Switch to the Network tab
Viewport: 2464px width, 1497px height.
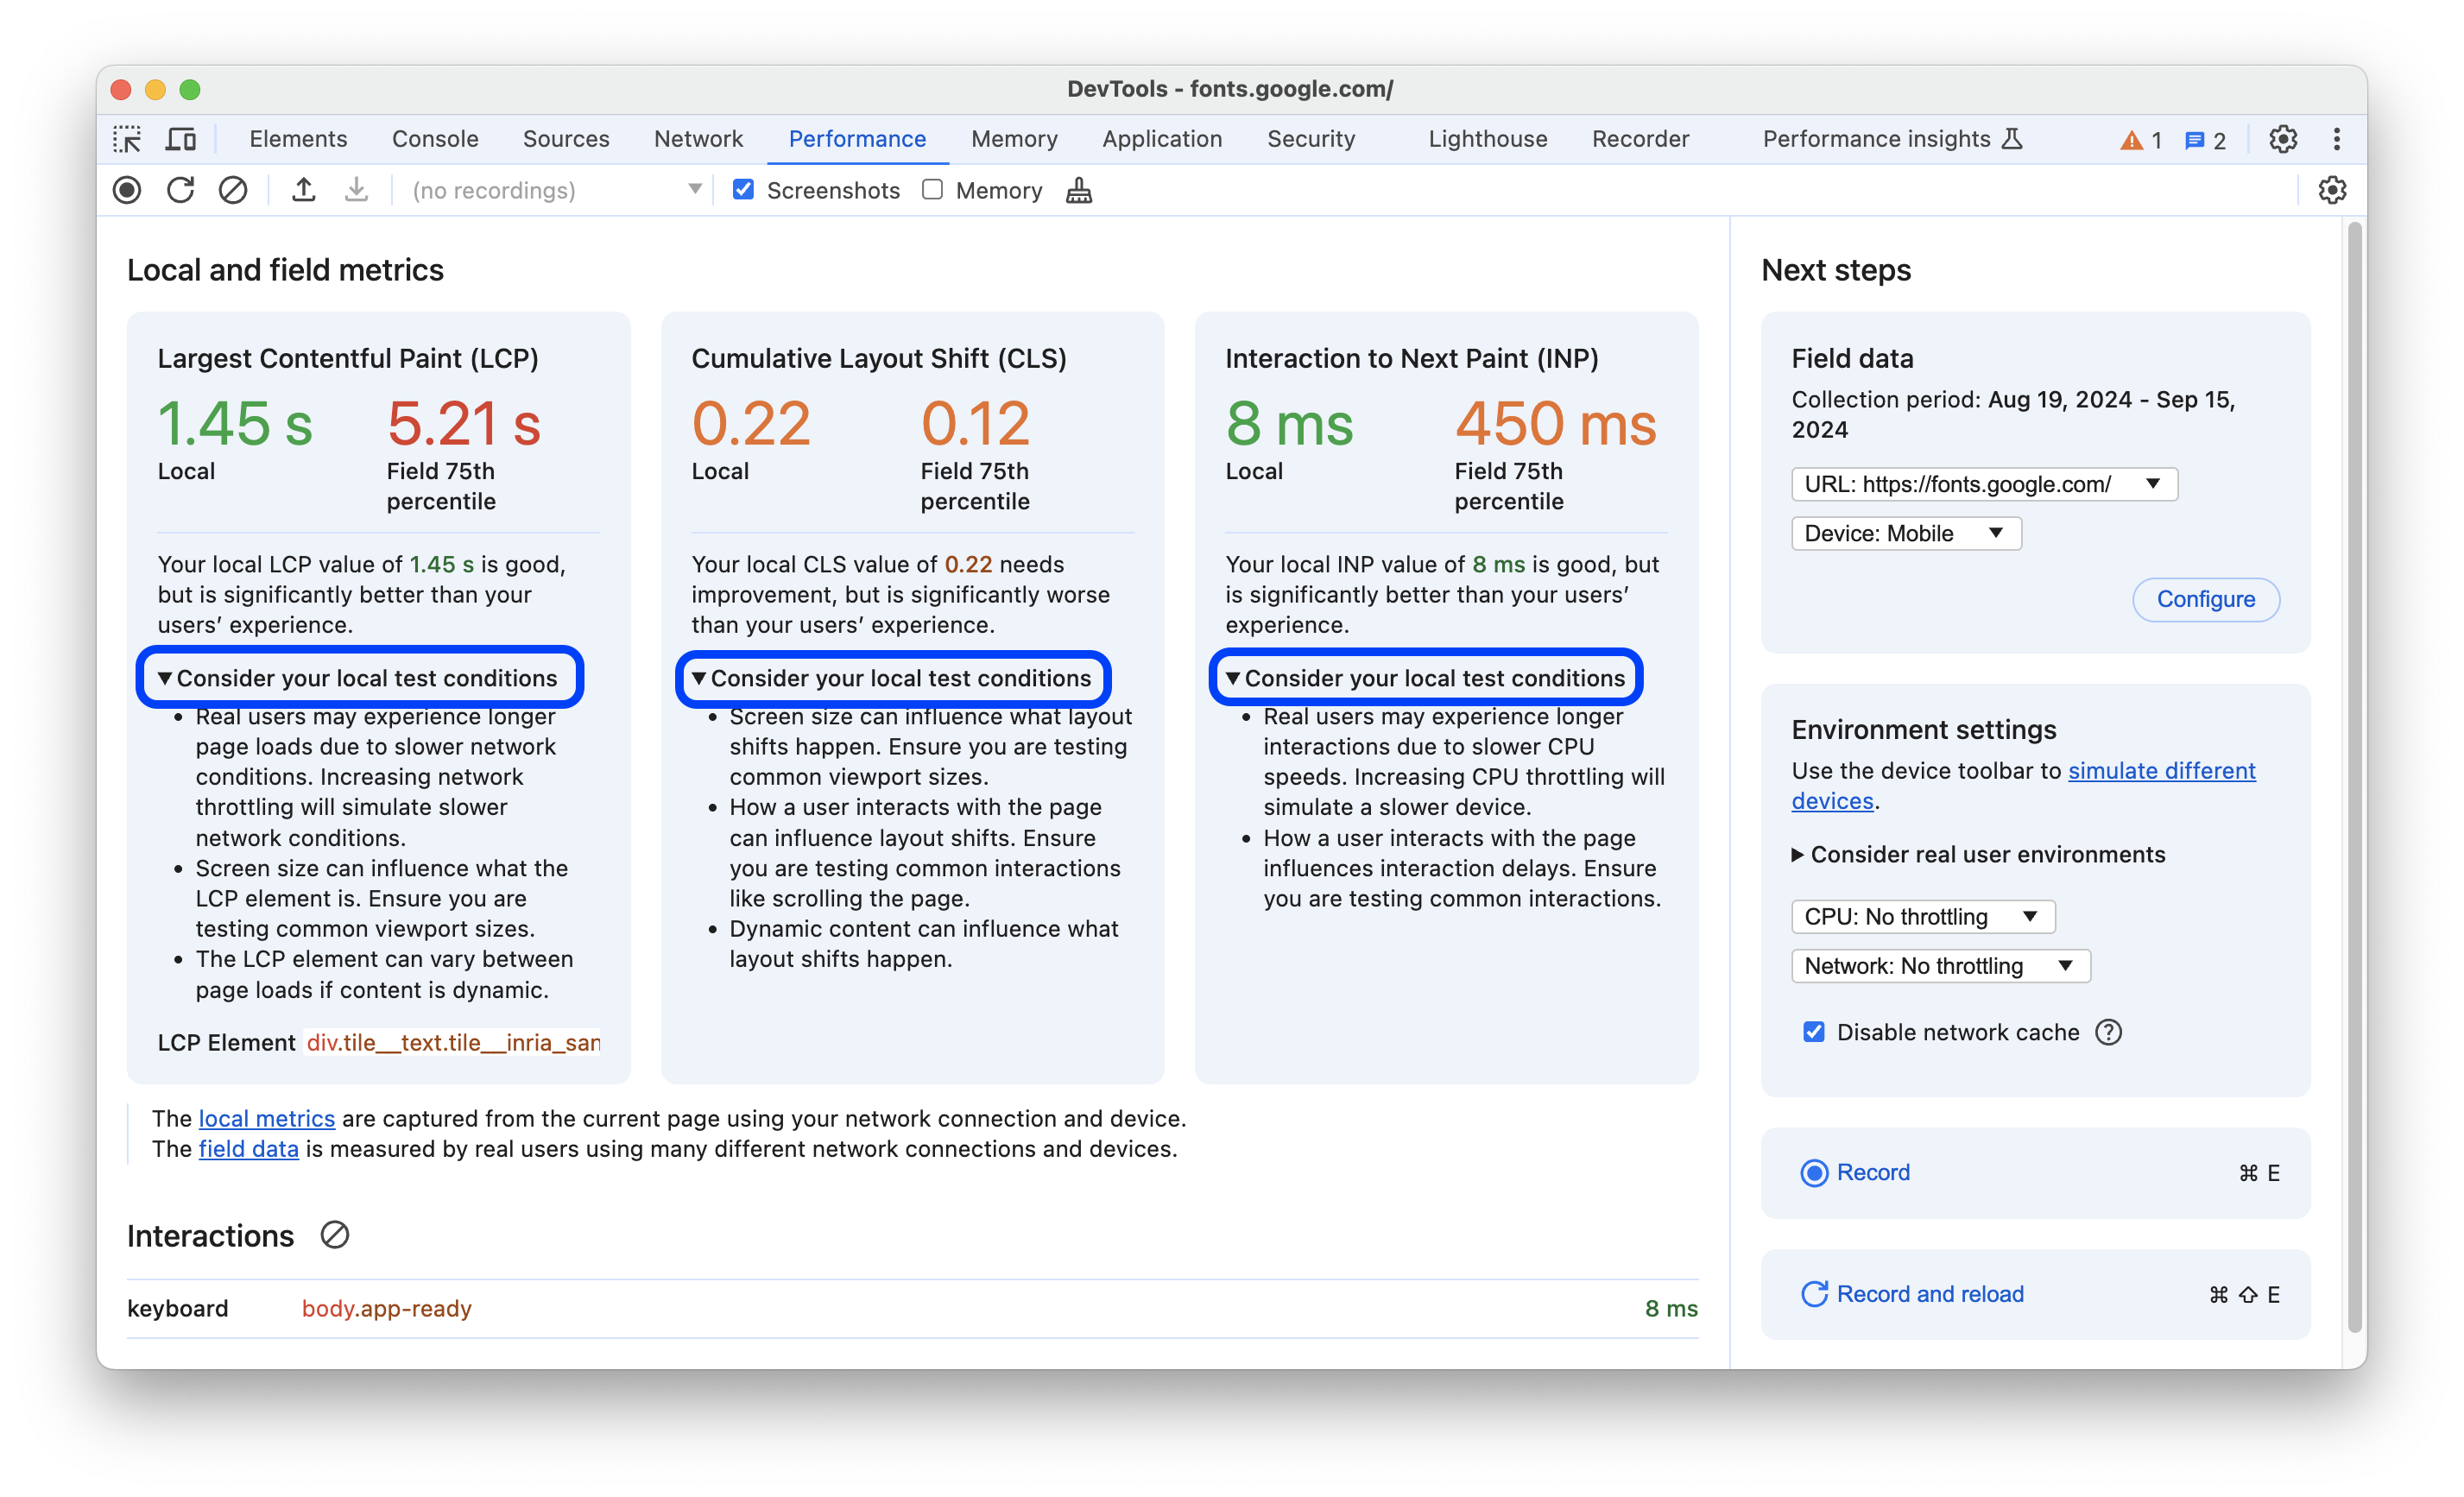pos(698,137)
